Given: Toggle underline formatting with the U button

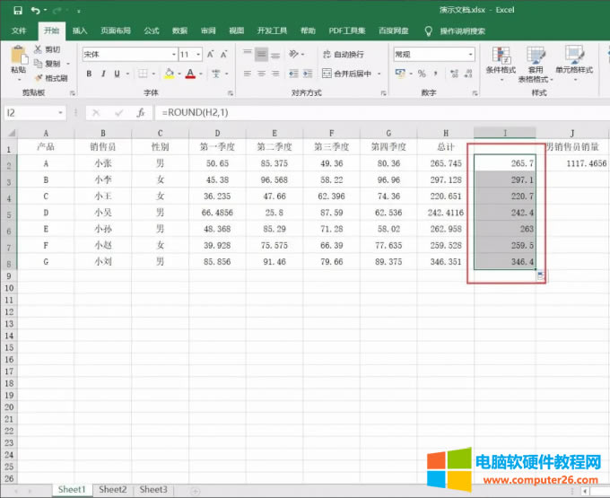Looking at the screenshot, I should (x=118, y=74).
